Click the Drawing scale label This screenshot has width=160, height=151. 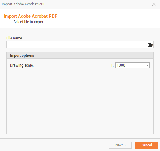click(x=22, y=65)
